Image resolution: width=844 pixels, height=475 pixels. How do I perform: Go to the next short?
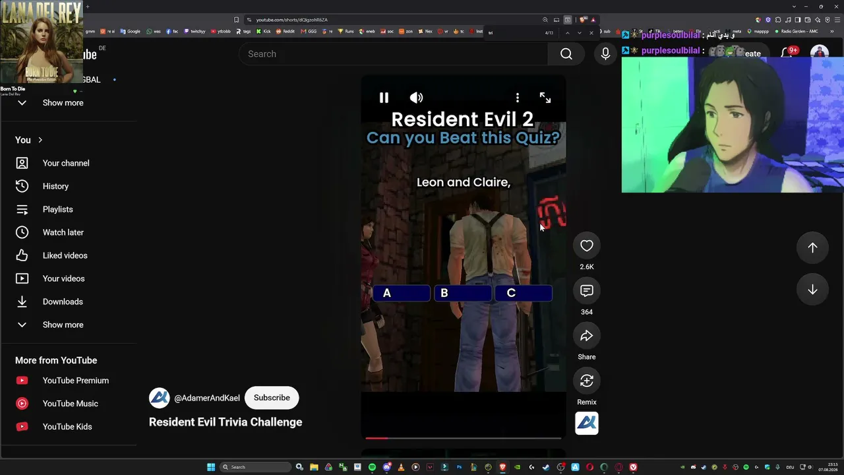click(x=812, y=290)
